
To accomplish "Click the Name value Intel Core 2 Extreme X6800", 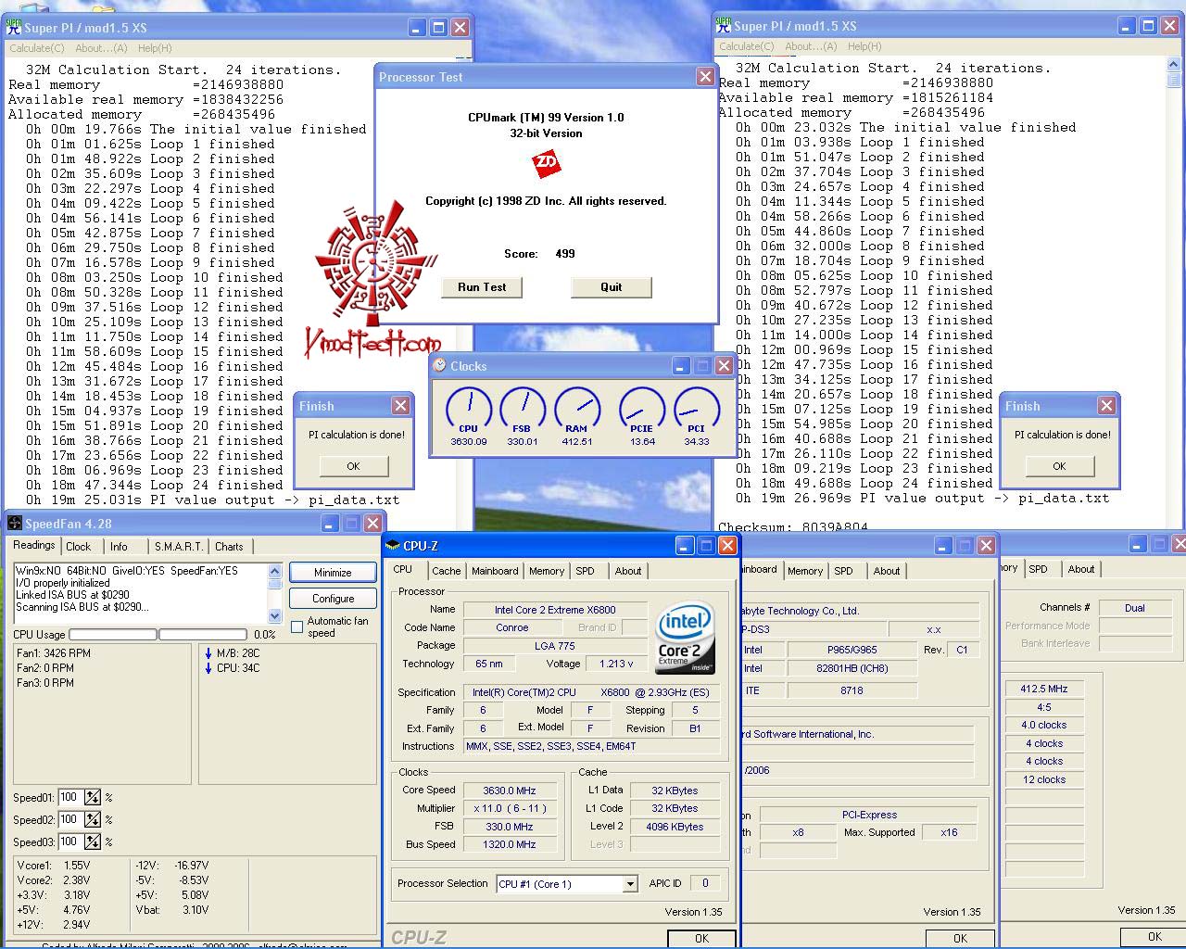I will pos(555,610).
